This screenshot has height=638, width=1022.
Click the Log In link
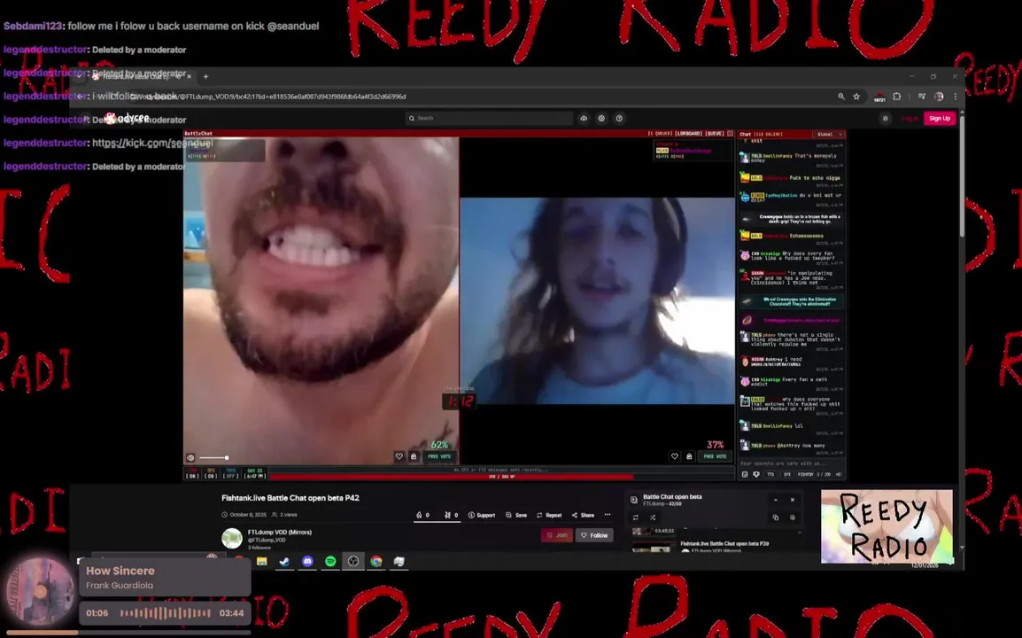coord(910,118)
